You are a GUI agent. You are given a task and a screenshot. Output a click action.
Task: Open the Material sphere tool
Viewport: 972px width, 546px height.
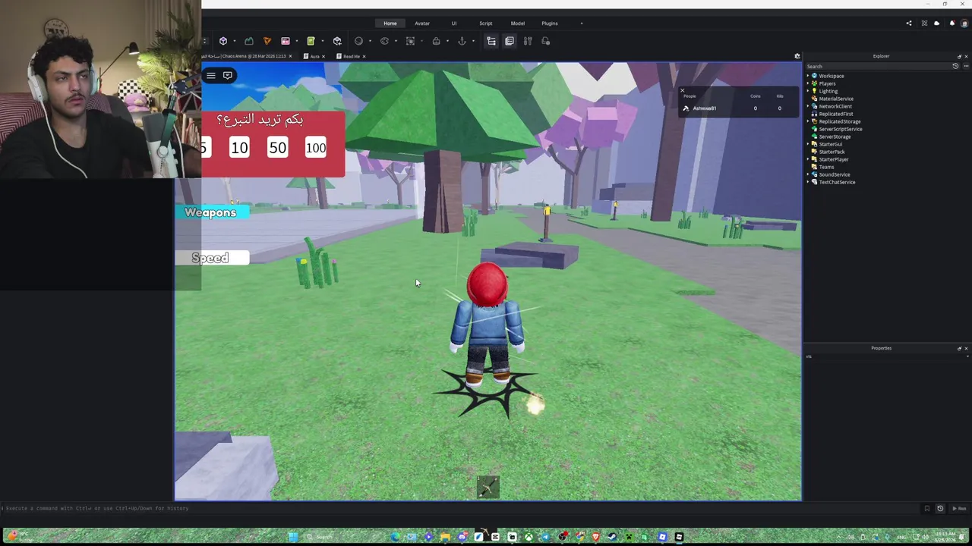point(358,41)
